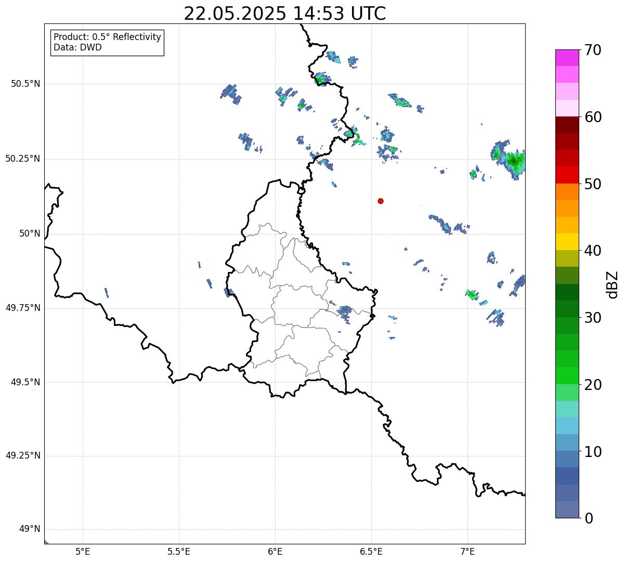
Task: Click the radar echo inside eastern Luxembourg
Action: pyautogui.click(x=344, y=311)
